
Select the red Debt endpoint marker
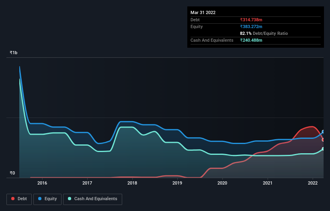(323, 140)
